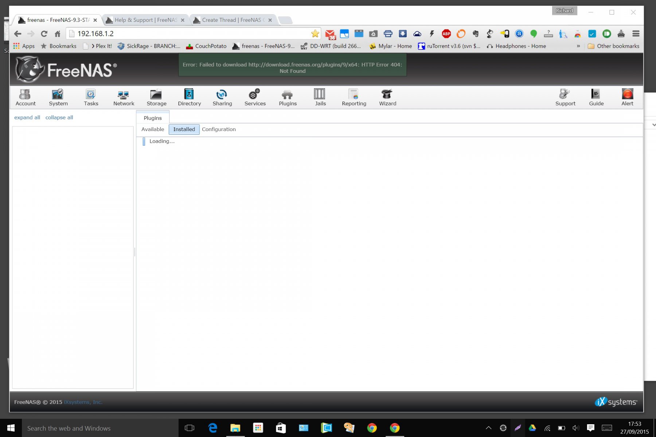Open the Mylar - Home bookmark
The image size is (656, 437).
click(x=390, y=46)
